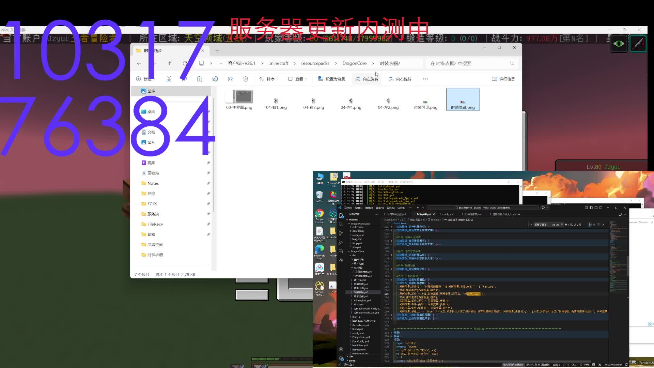Open the 文件(F) menu in VS Code
654x368 pixels.
click(x=348, y=208)
